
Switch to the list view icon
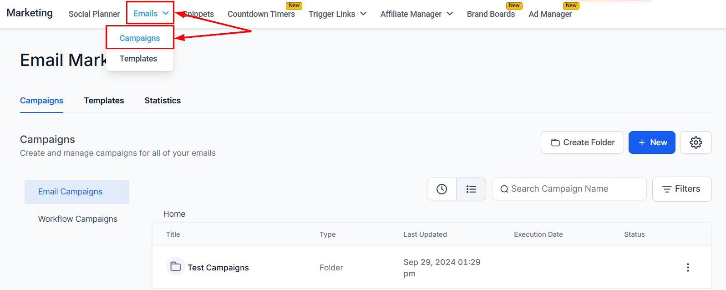[471, 189]
